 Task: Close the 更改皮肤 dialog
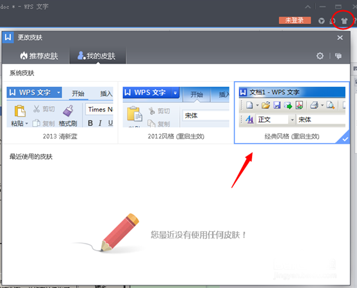click(x=340, y=37)
